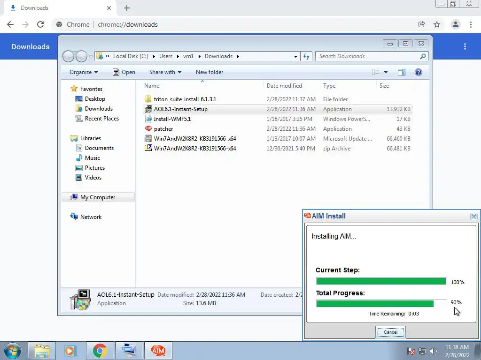Open Chrome profile avatar
Viewport: 481px width, 360px height.
point(456,24)
